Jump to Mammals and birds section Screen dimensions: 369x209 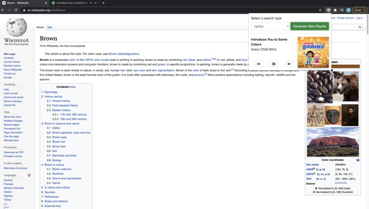click(64, 156)
